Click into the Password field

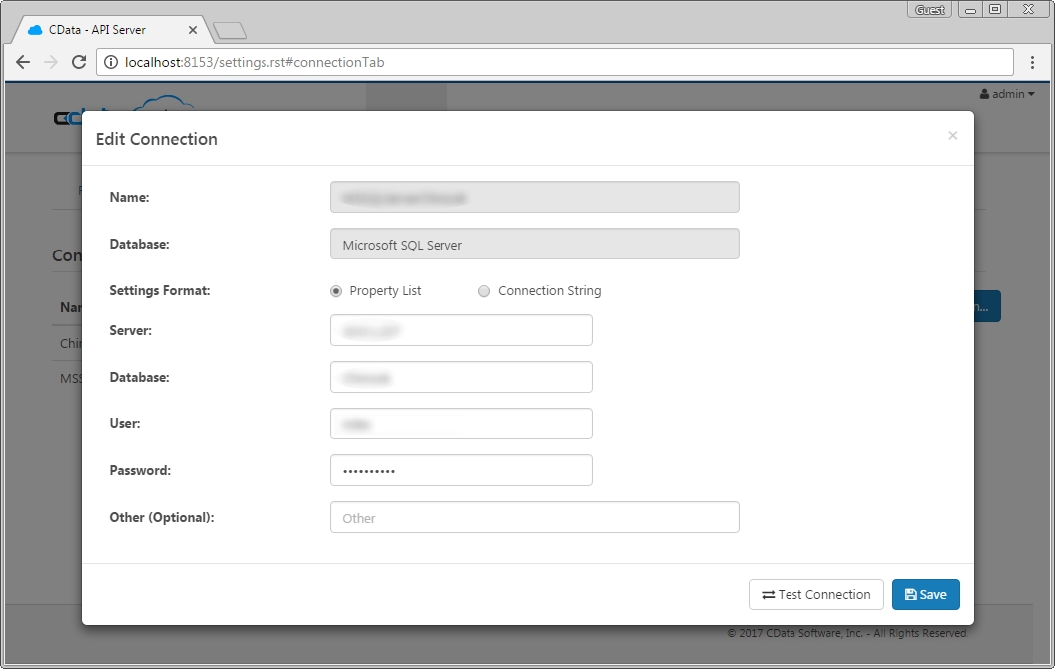pos(461,470)
